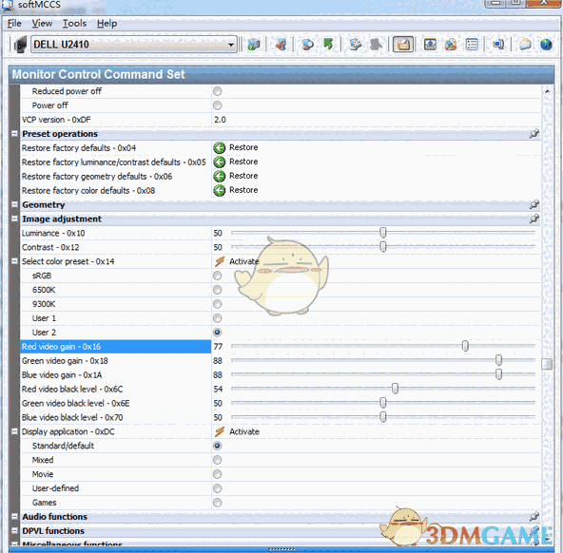The image size is (563, 553).
Task: Collapse the Display application group
Action: pos(14,431)
